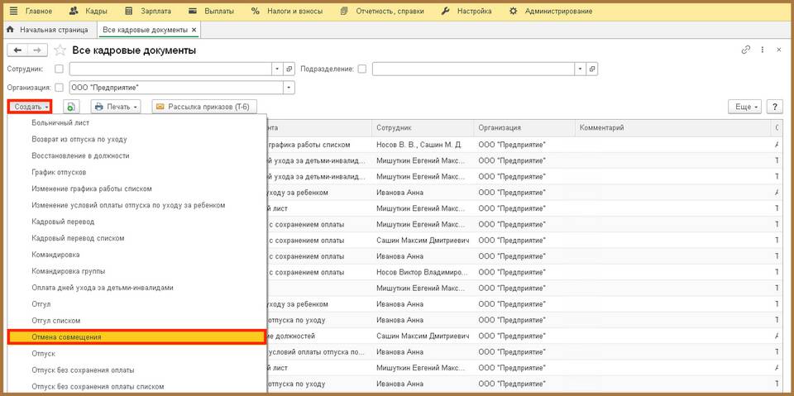Sort by the Сотрудник column header
This screenshot has width=794, height=396.
coord(423,128)
